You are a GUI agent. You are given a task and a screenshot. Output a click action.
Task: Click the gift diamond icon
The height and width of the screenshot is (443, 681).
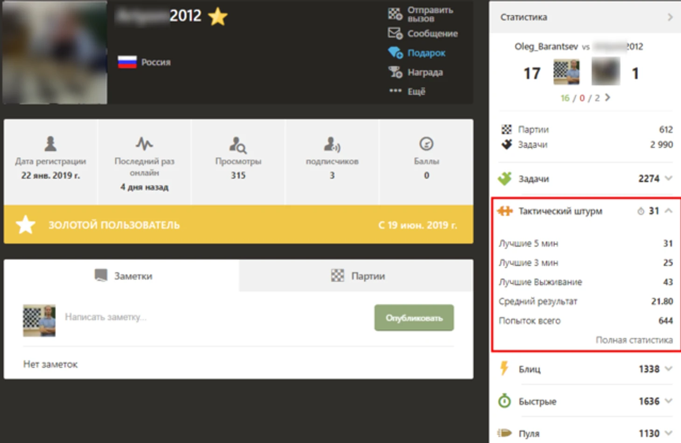click(x=395, y=53)
